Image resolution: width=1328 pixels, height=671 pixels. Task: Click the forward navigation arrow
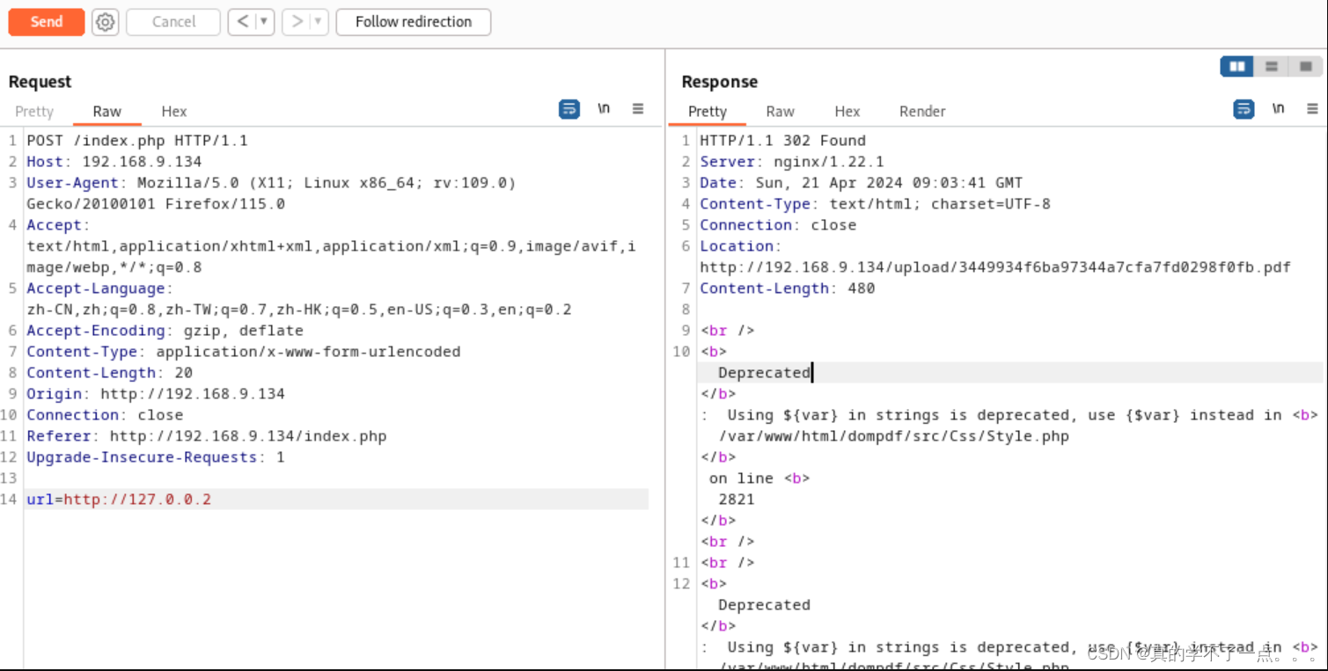(x=298, y=22)
